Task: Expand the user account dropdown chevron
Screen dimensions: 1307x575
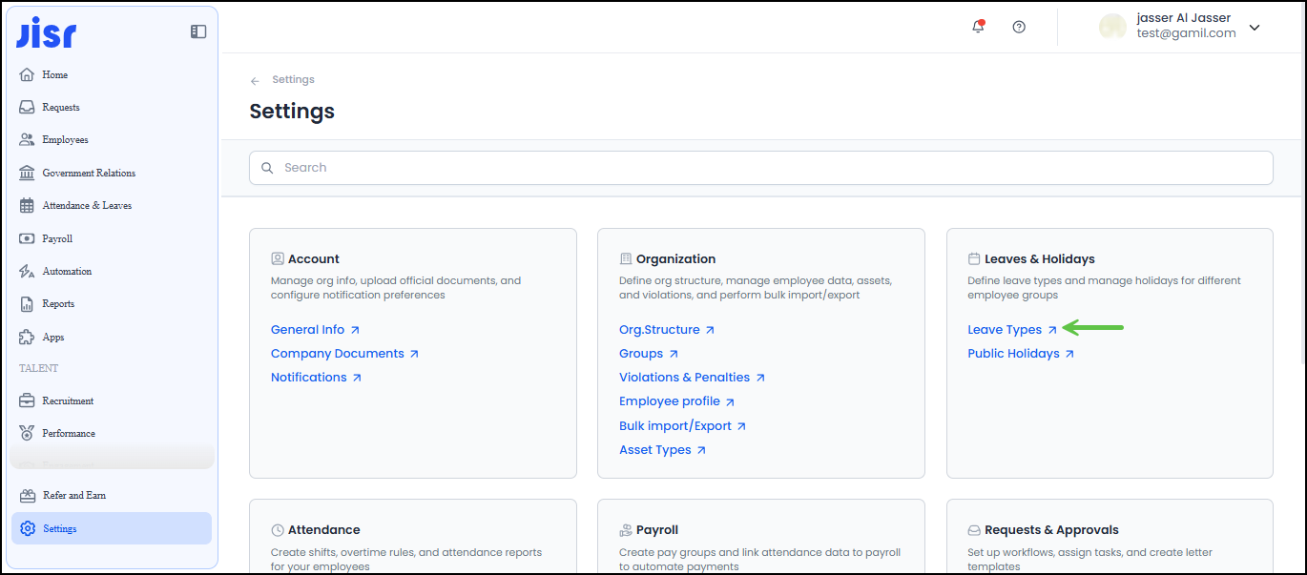Action: tap(1255, 28)
